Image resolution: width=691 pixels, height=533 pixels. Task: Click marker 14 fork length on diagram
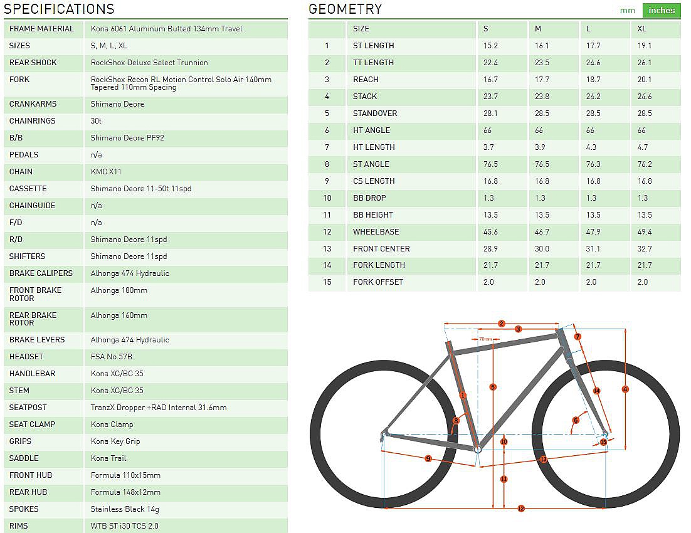click(x=596, y=391)
